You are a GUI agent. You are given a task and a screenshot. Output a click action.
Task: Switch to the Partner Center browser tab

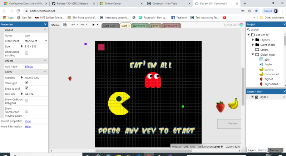tap(121, 4)
